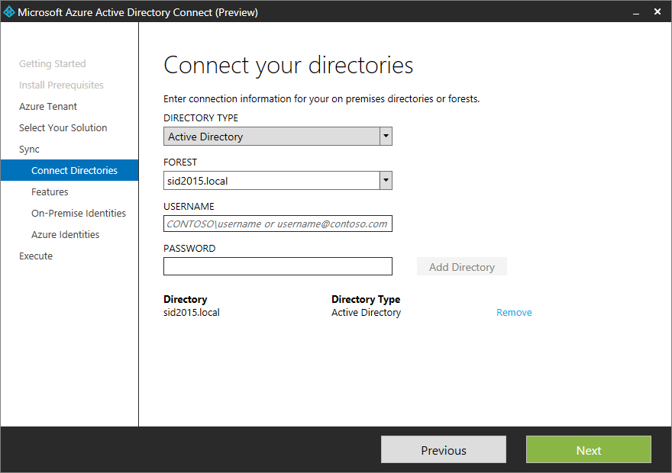Open the On-Premise Identities page
This screenshot has height=473, width=672.
pyautogui.click(x=78, y=213)
